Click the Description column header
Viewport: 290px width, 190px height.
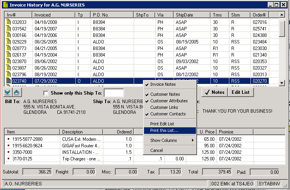tap(81, 132)
